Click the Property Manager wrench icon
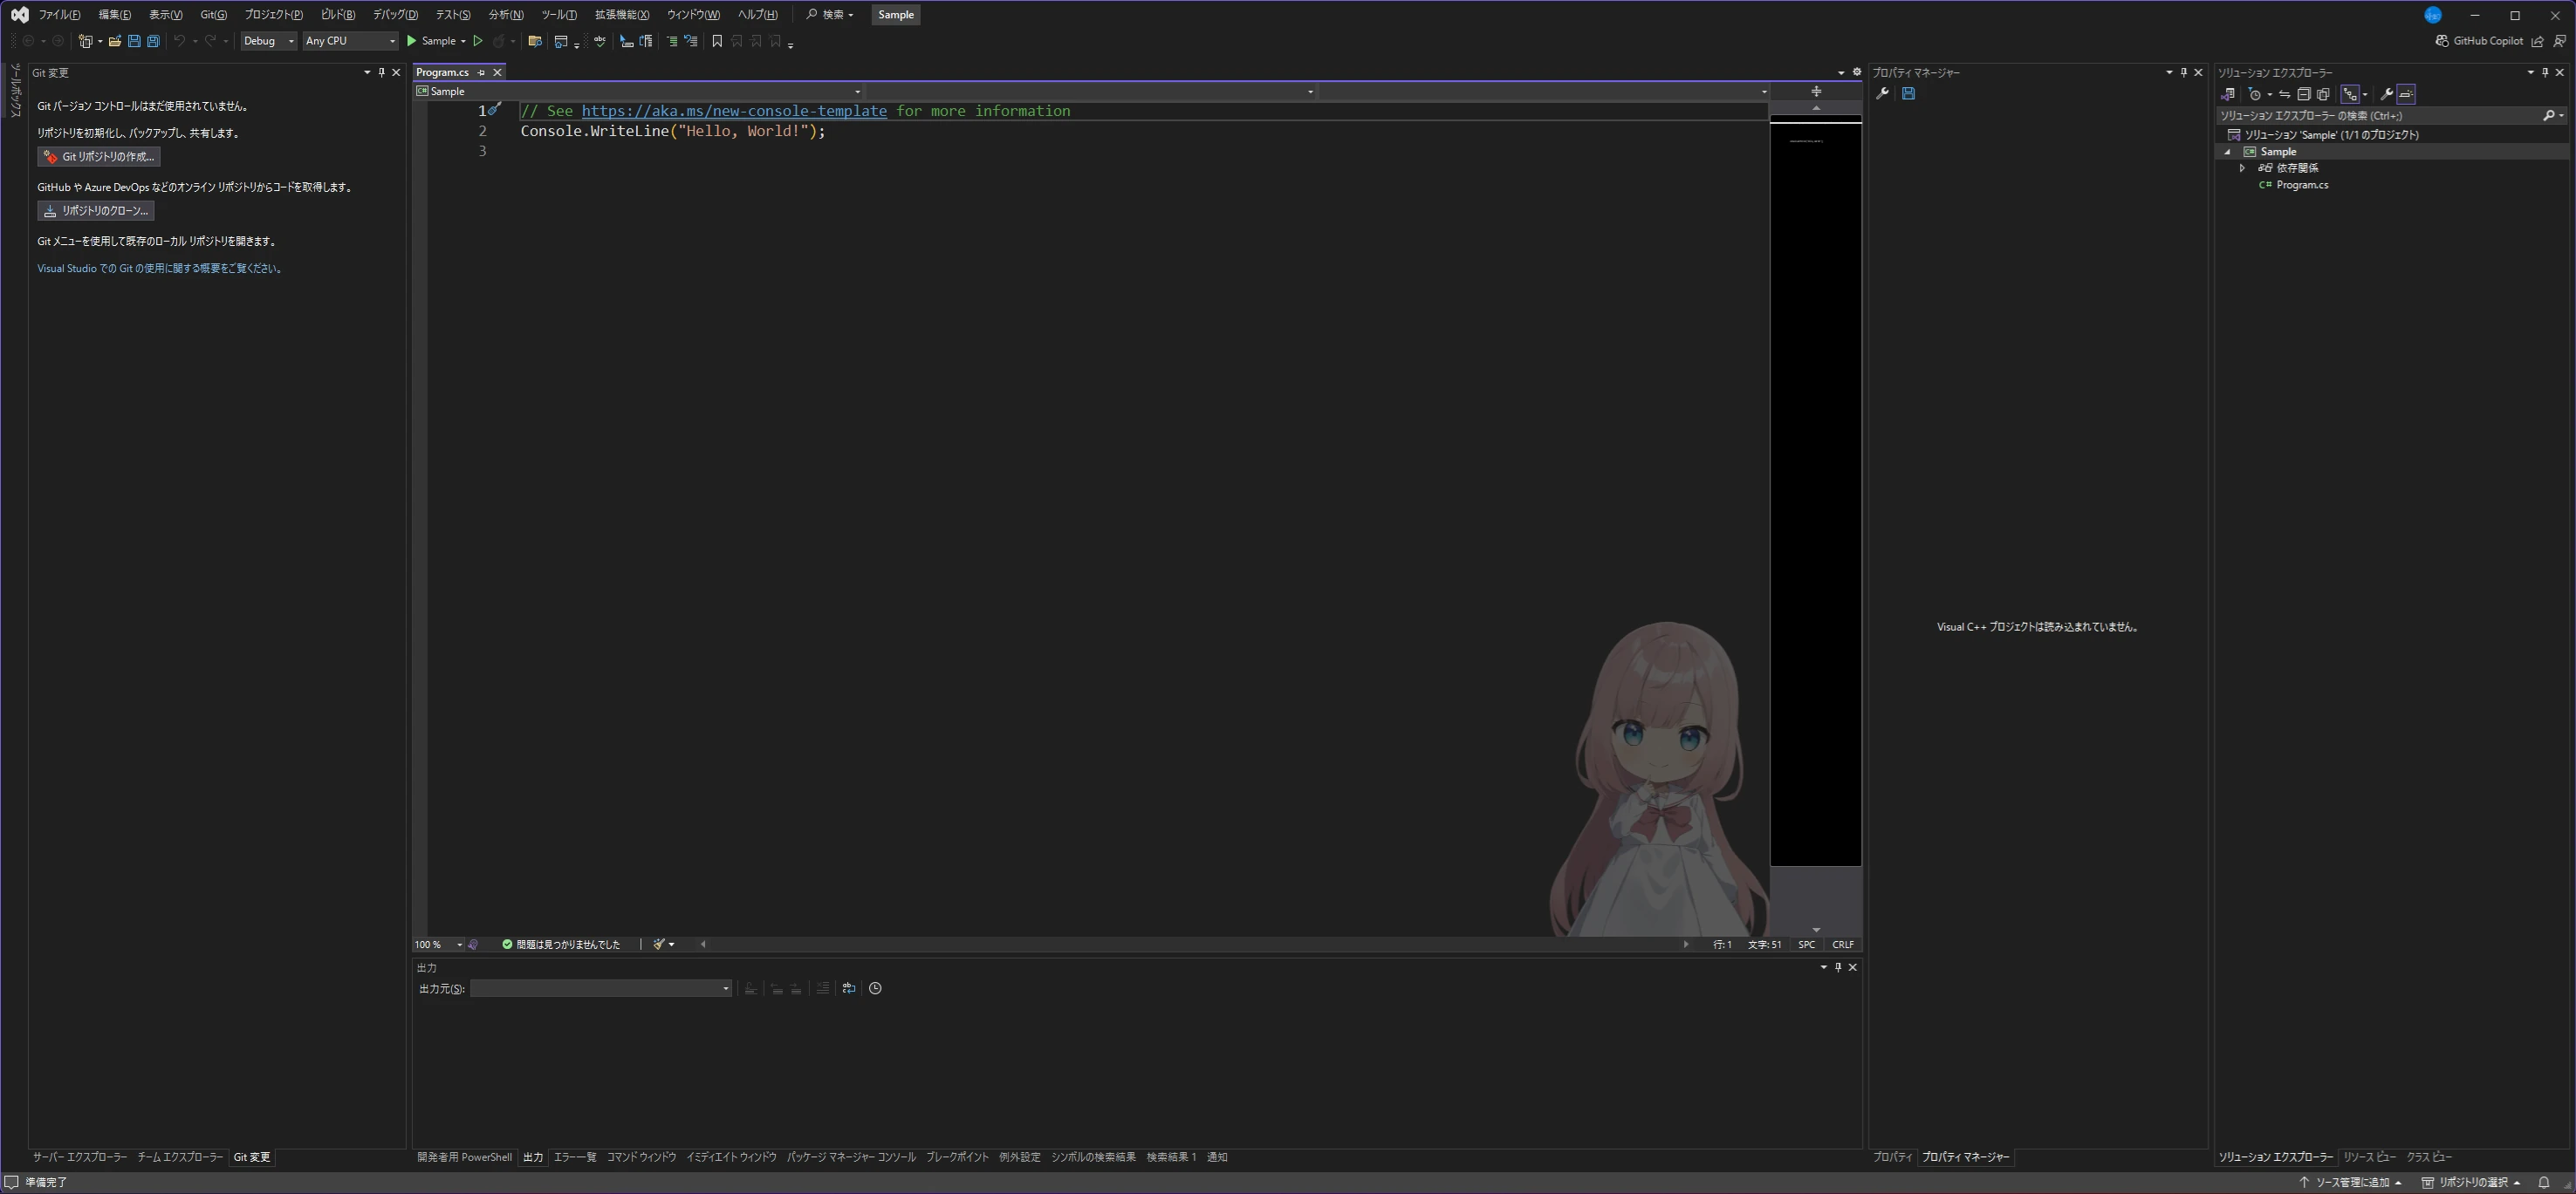 [x=1882, y=94]
